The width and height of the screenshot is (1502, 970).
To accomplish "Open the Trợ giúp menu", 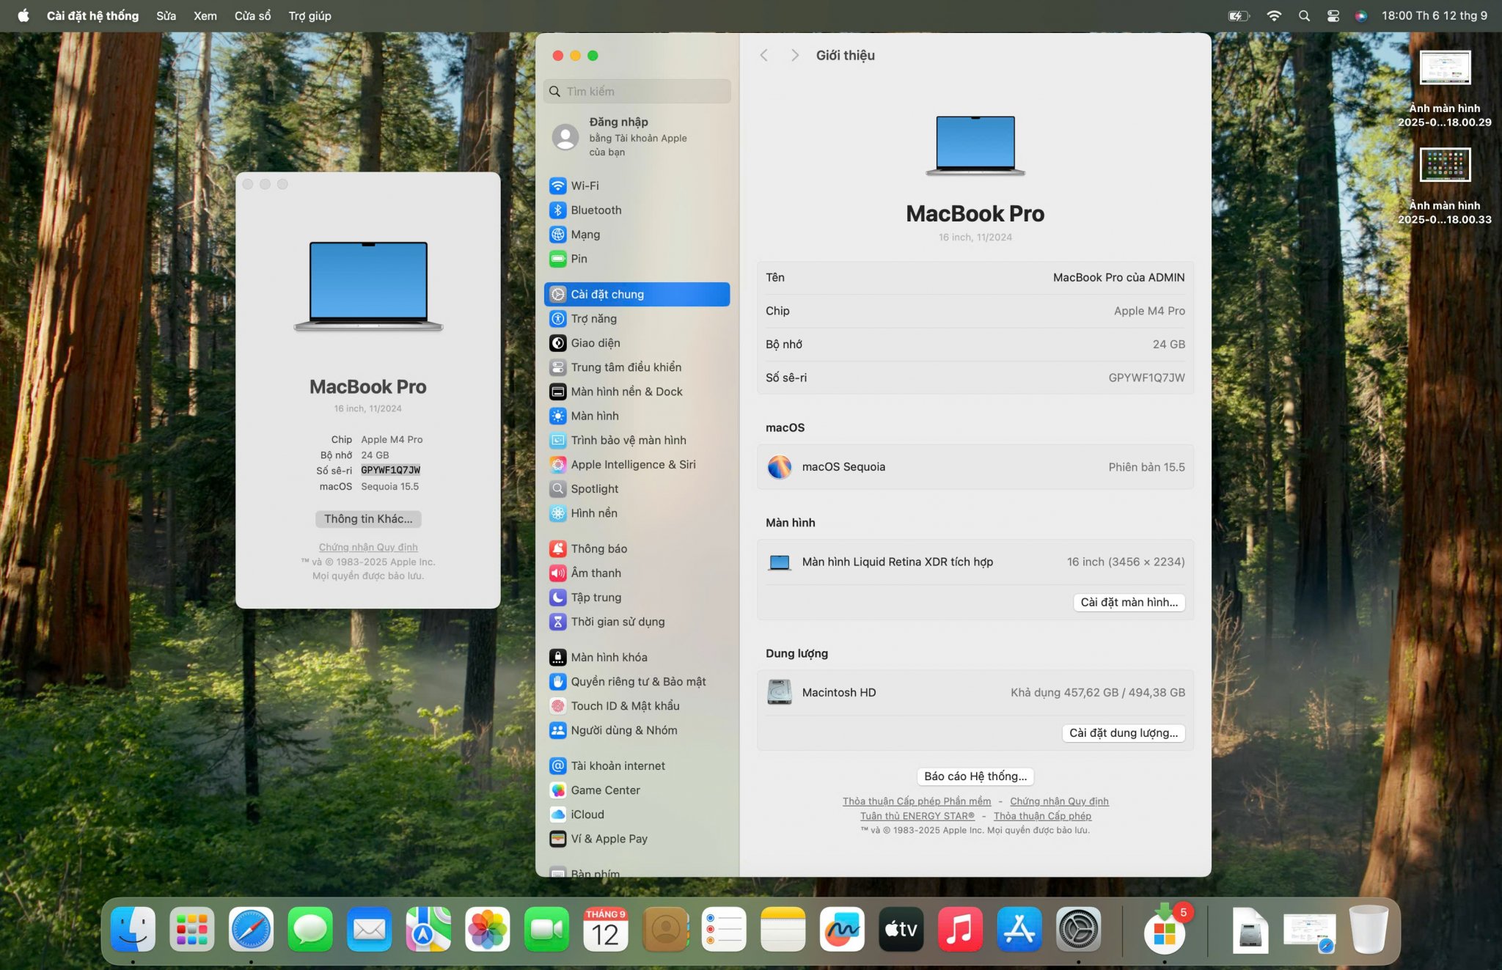I will [309, 15].
